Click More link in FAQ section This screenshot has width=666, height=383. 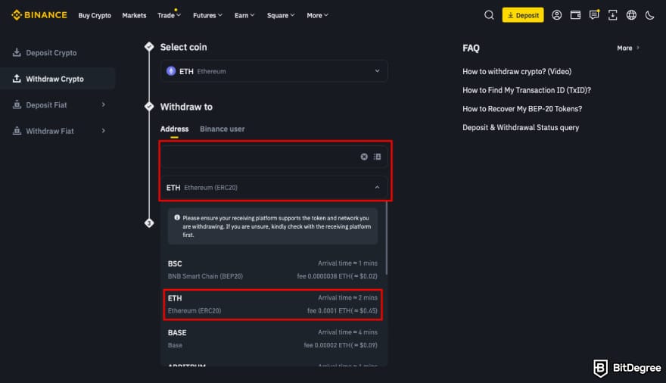tap(628, 48)
